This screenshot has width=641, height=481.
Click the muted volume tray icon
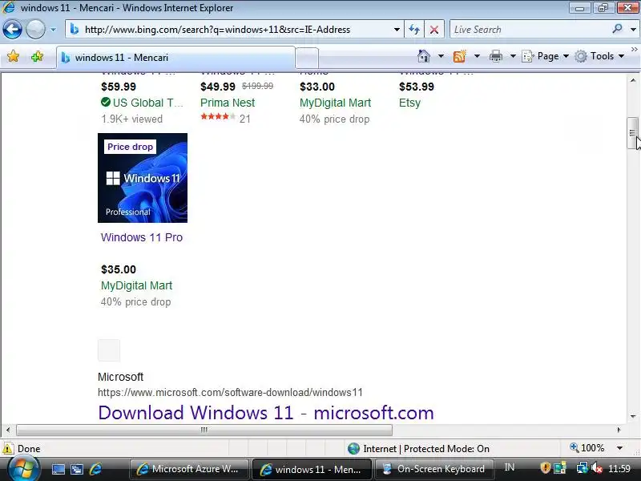pos(596,467)
